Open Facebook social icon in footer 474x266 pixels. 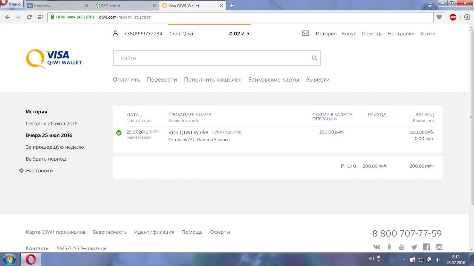coord(427,247)
